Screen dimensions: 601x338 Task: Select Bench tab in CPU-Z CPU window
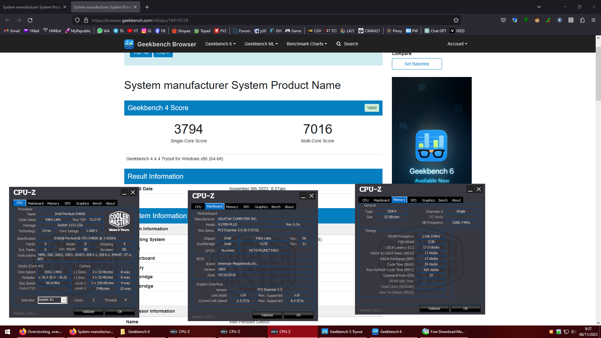tap(97, 203)
